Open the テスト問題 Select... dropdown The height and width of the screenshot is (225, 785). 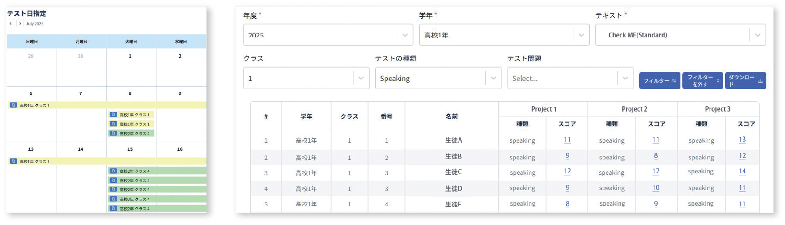625,79
